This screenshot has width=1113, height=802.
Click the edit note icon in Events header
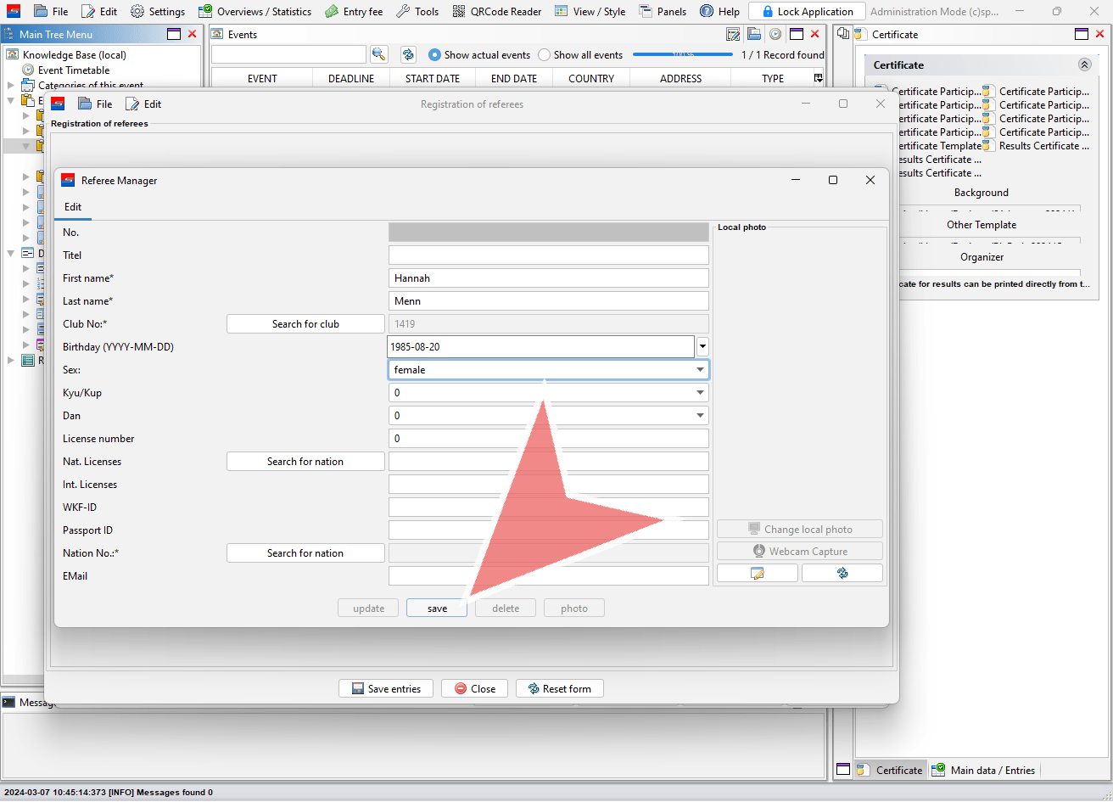(734, 34)
